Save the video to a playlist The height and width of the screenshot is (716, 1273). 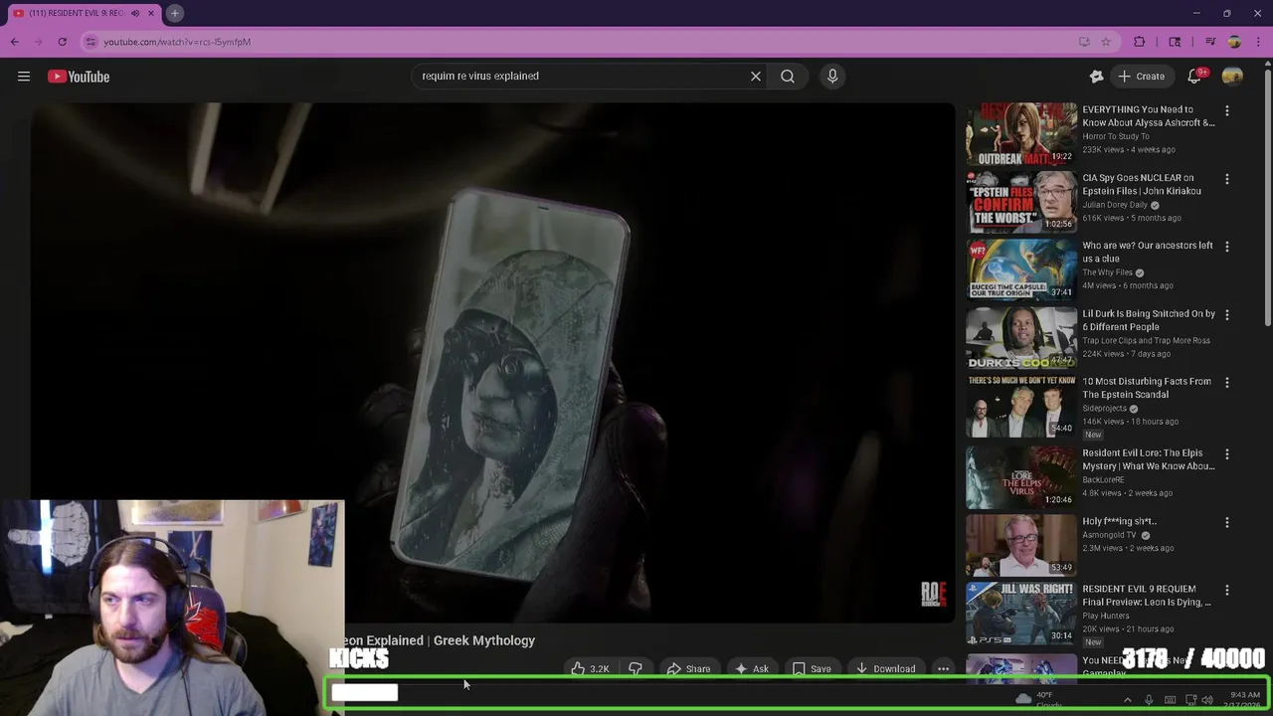(x=812, y=669)
